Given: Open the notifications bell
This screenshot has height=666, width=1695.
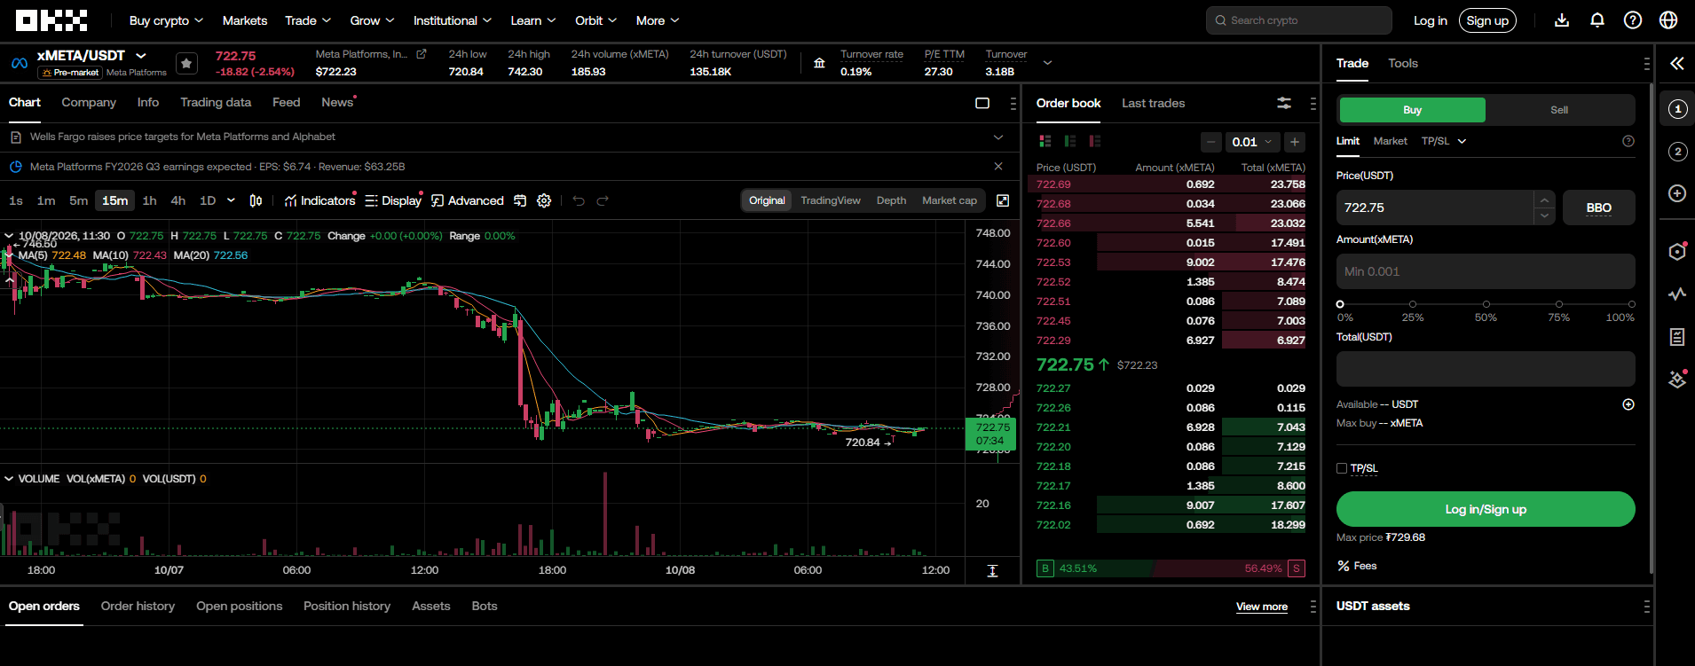Looking at the screenshot, I should tap(1597, 20).
